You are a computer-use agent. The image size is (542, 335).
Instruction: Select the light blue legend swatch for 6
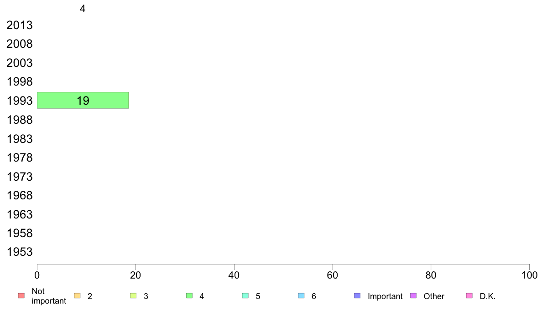click(x=301, y=296)
